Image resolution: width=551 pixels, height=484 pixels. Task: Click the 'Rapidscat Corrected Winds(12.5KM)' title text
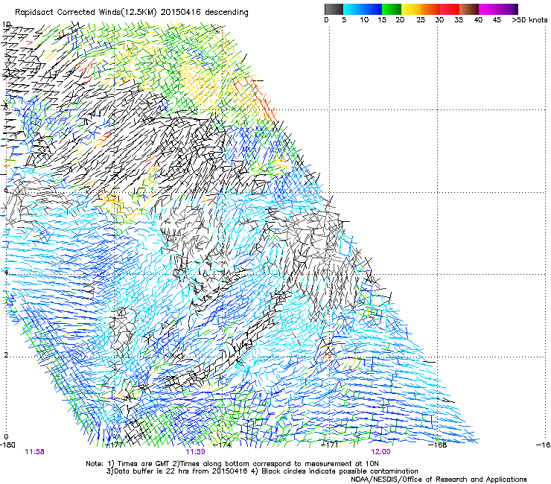point(86,12)
